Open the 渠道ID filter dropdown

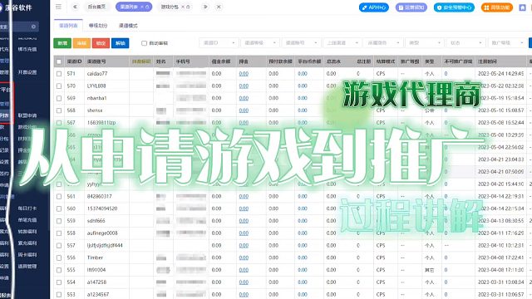(x=219, y=43)
